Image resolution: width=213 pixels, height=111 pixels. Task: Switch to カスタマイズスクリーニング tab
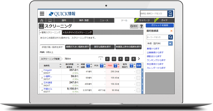coord(77,33)
